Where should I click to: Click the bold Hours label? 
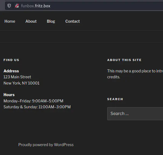[9, 95]
